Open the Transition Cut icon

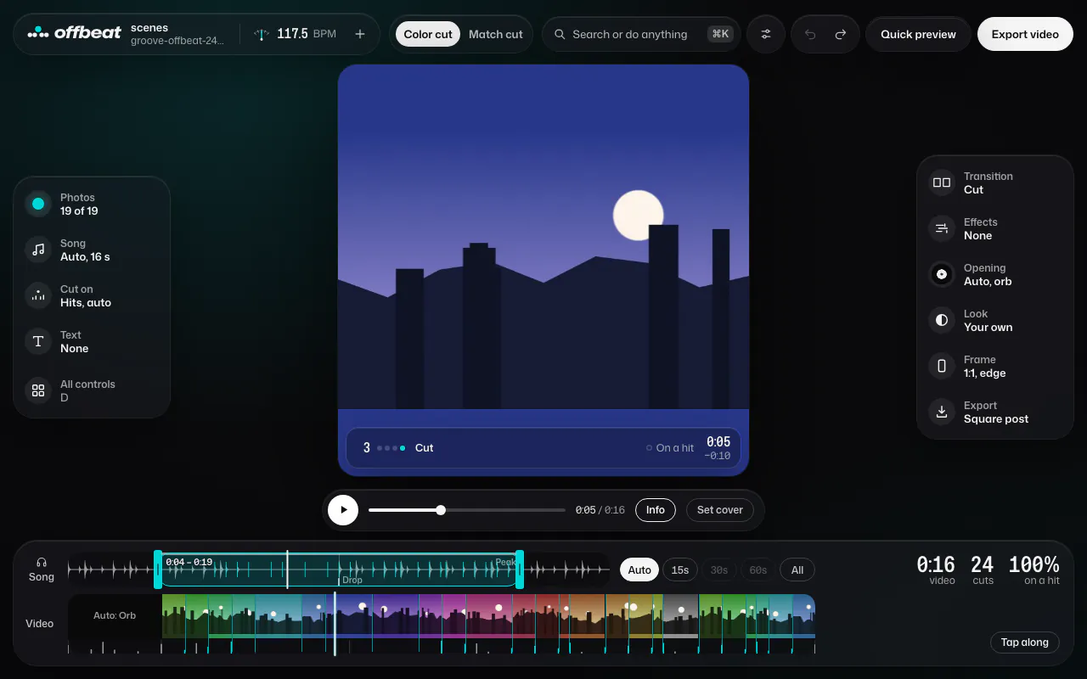pyautogui.click(x=942, y=182)
